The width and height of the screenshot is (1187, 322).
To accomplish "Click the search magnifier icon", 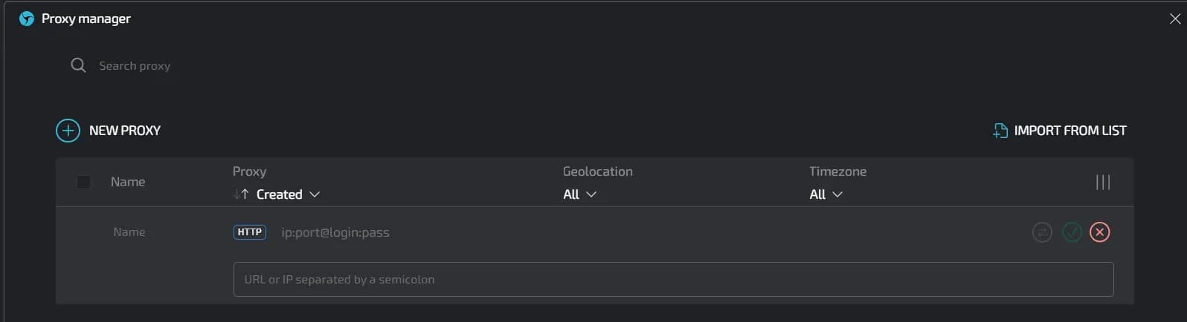I will [x=78, y=65].
